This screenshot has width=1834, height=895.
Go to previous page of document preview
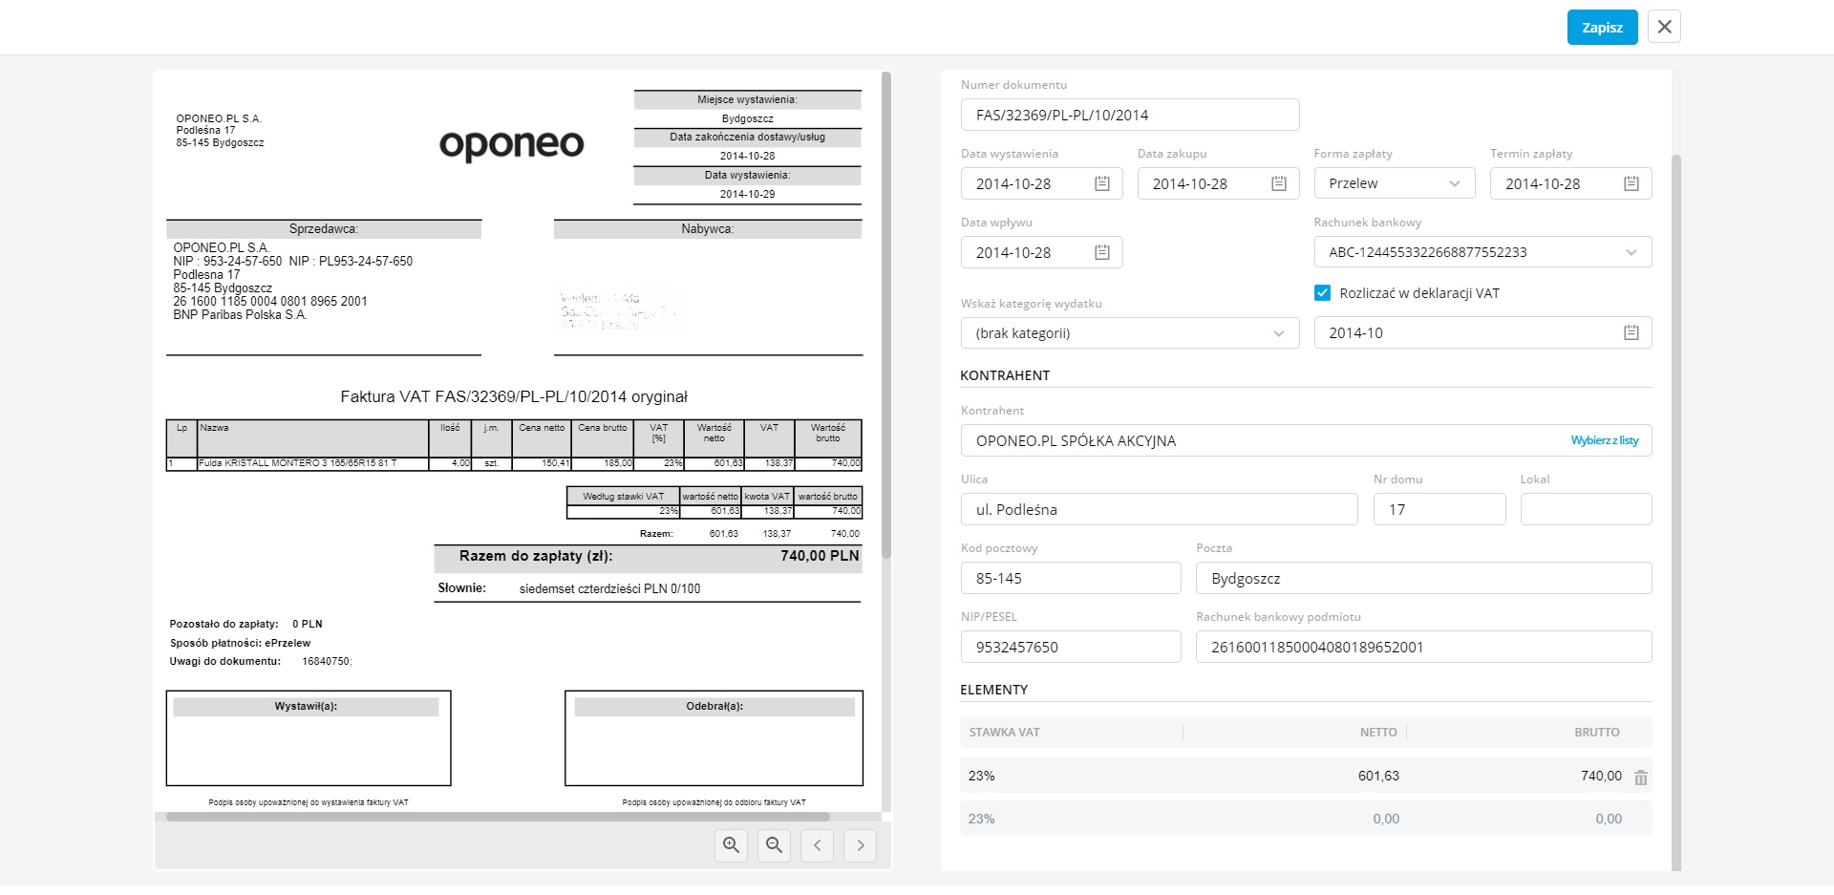817,845
